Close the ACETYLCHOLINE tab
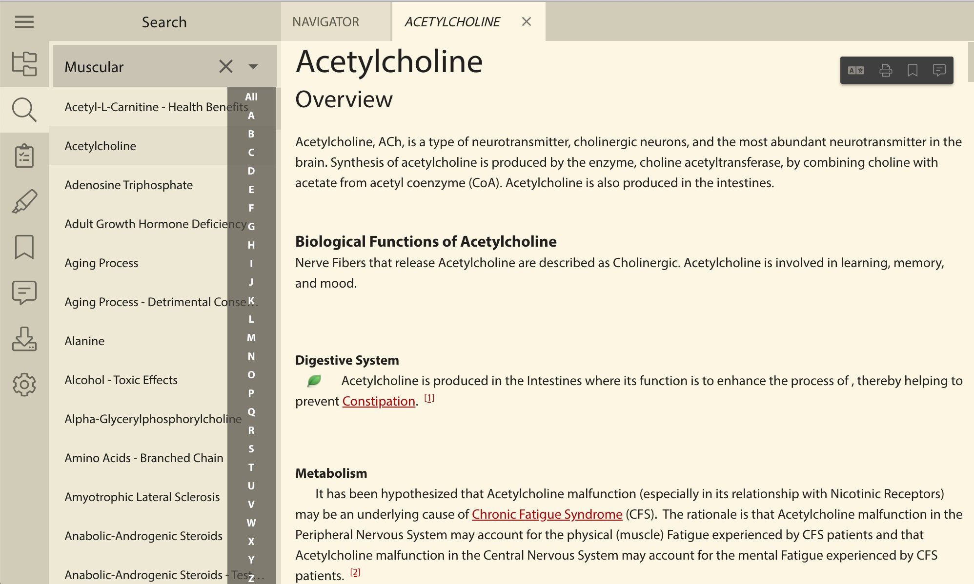The width and height of the screenshot is (974, 584). tap(526, 21)
